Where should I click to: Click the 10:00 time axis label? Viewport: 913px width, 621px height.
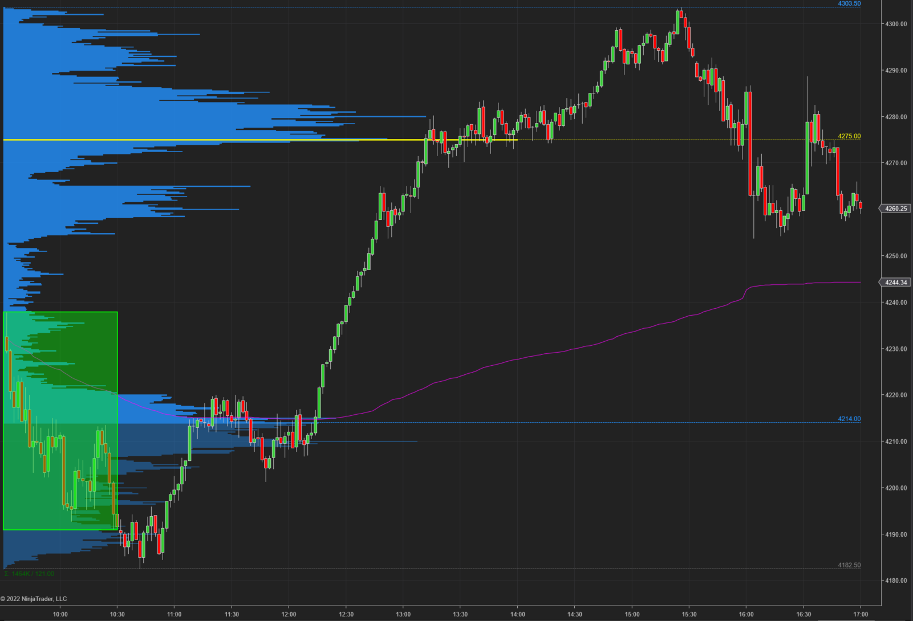pos(60,614)
